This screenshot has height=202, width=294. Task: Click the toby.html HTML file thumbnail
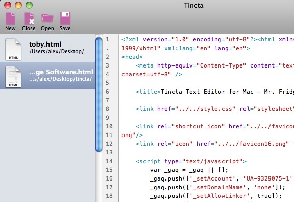coord(13,49)
